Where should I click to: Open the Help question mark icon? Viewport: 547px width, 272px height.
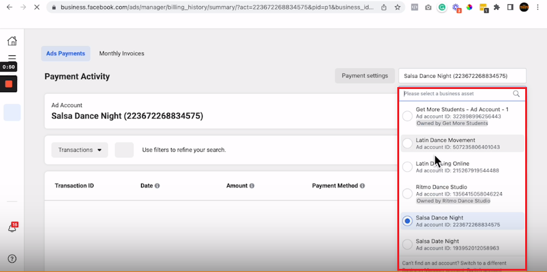(12, 259)
